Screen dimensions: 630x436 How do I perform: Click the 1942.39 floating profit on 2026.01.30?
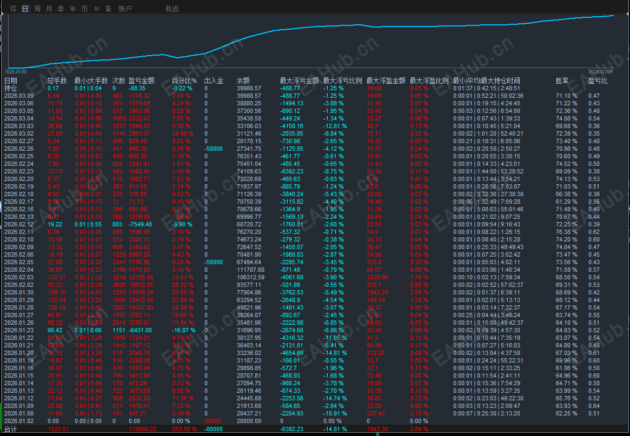click(x=377, y=293)
